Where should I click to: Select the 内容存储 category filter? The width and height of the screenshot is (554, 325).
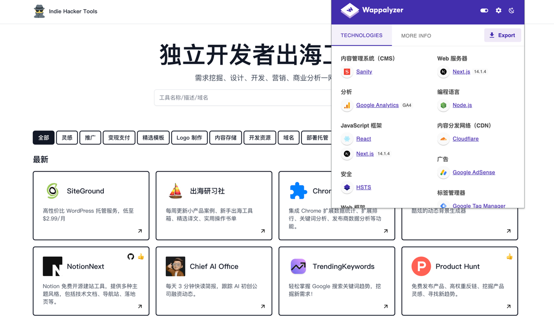coord(225,138)
